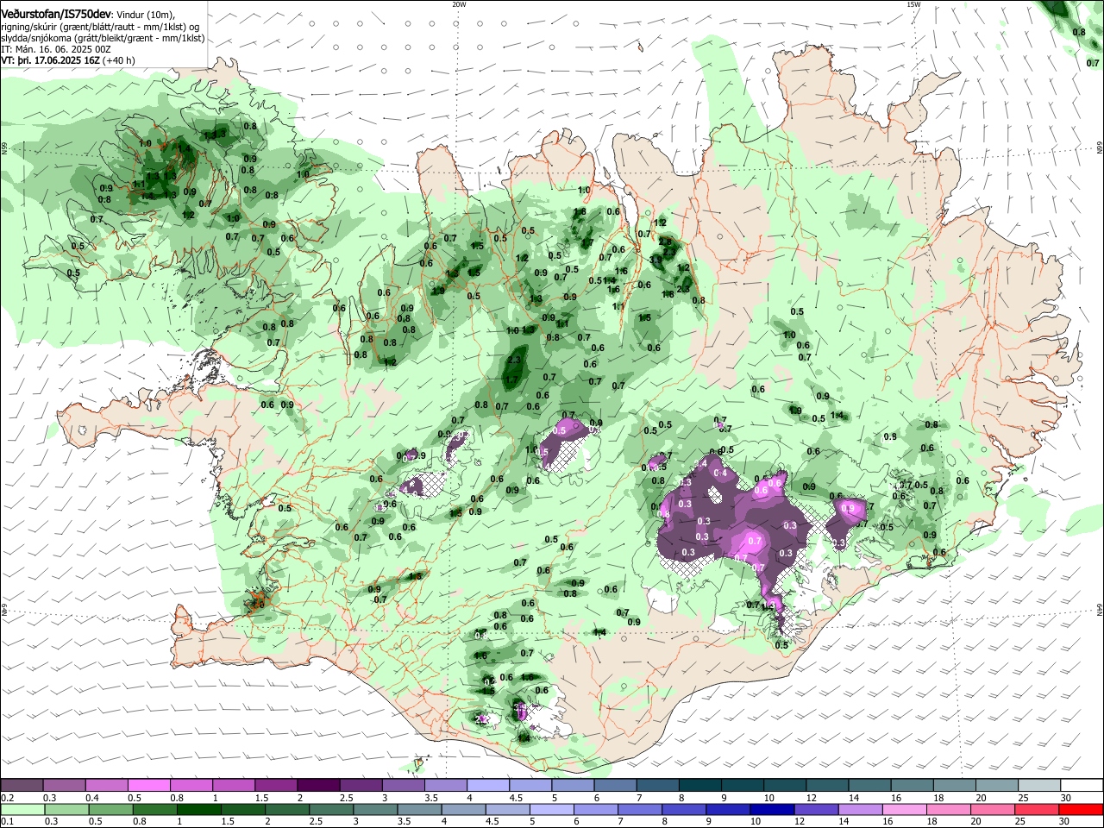Click the white swatch ending the snow legend row
1104x828 pixels.
1082,785
